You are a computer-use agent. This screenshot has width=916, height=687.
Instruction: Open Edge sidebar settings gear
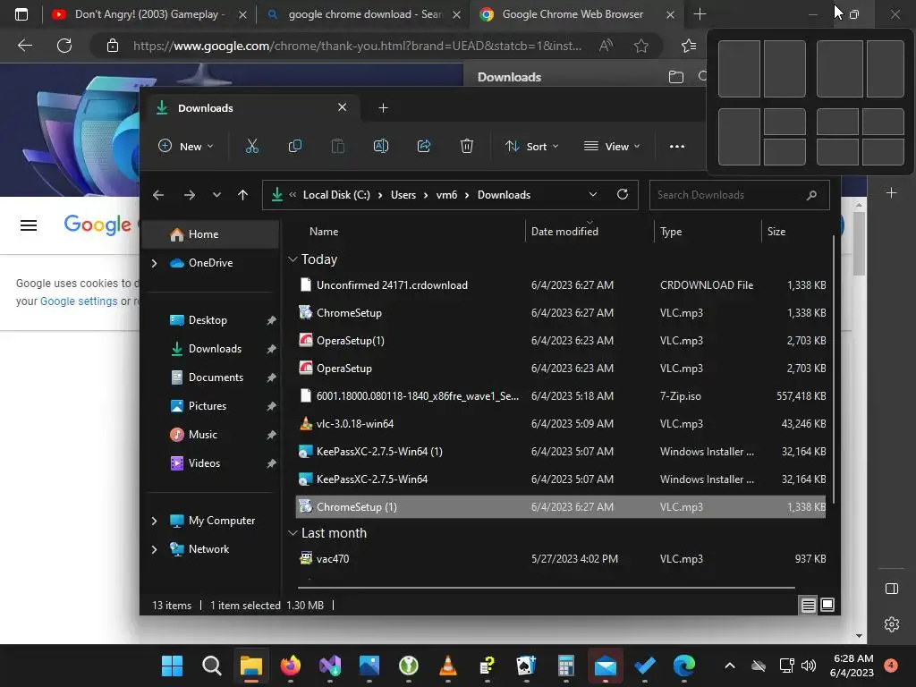point(892,624)
